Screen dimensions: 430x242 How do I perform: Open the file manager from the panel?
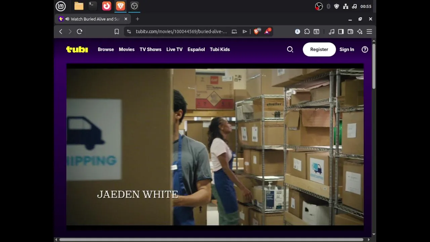point(79,6)
